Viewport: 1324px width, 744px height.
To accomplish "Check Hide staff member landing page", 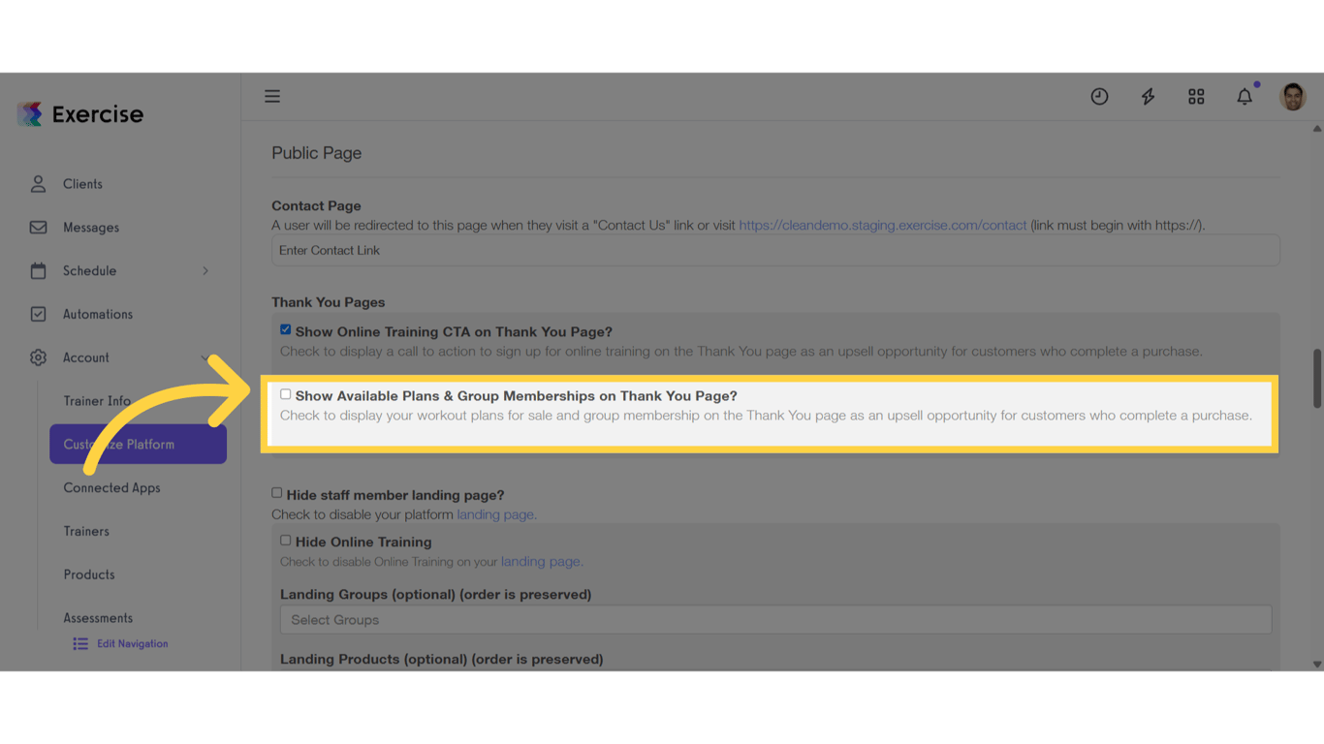I will 276,493.
